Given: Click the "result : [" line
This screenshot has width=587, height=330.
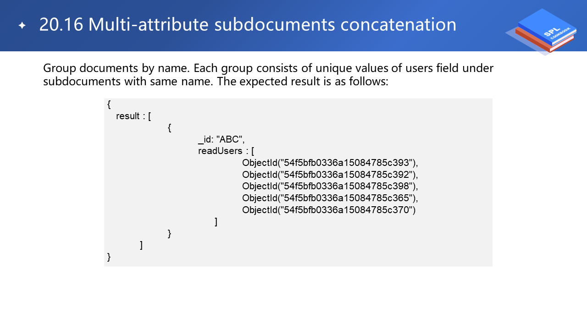Looking at the screenshot, I should [134, 116].
